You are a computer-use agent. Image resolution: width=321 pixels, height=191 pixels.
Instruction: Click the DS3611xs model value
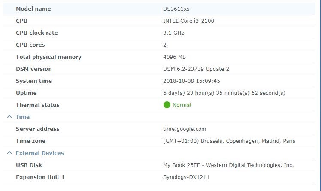click(176, 9)
